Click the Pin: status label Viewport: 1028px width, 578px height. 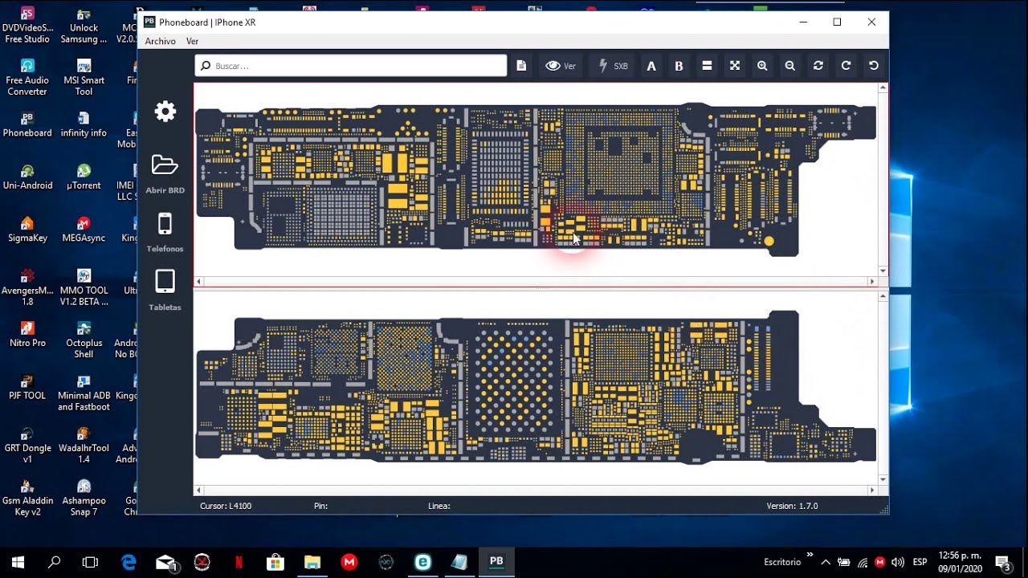click(321, 506)
